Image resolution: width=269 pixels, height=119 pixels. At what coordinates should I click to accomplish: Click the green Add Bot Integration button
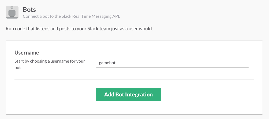click(x=128, y=95)
